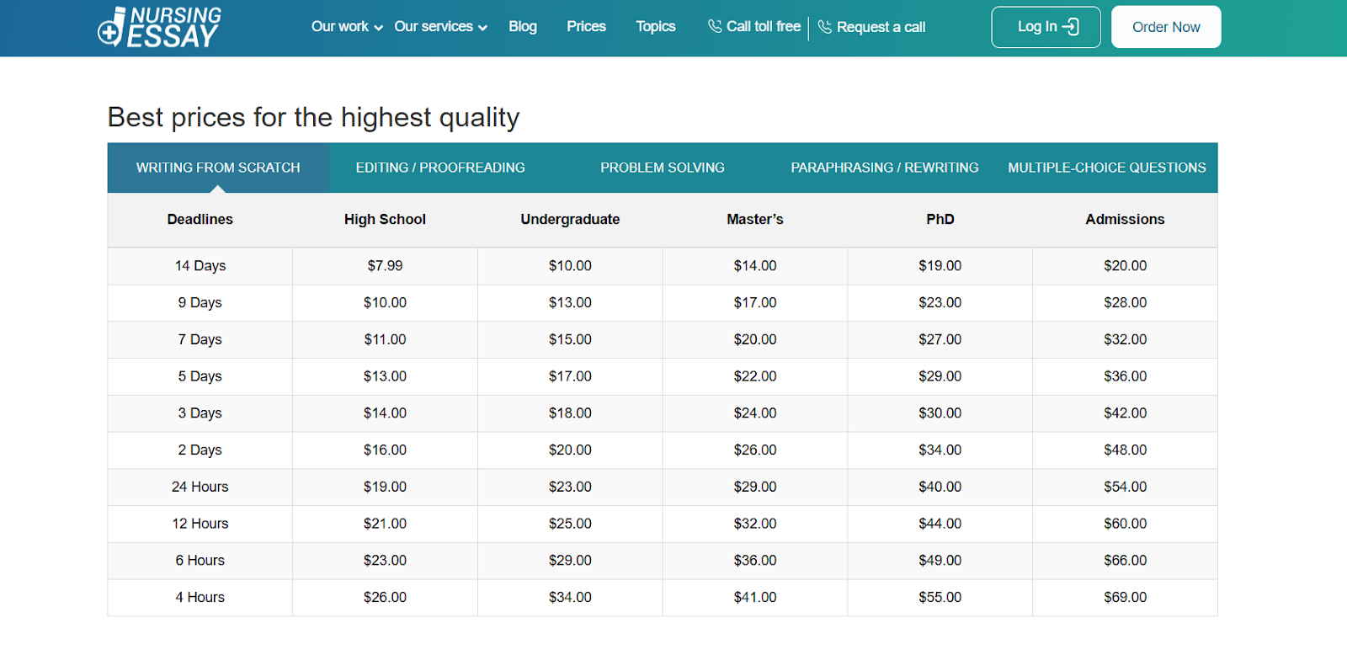1347x655 pixels.
Task: Switch to Multiple-Choice Questions tab
Action: (1107, 168)
